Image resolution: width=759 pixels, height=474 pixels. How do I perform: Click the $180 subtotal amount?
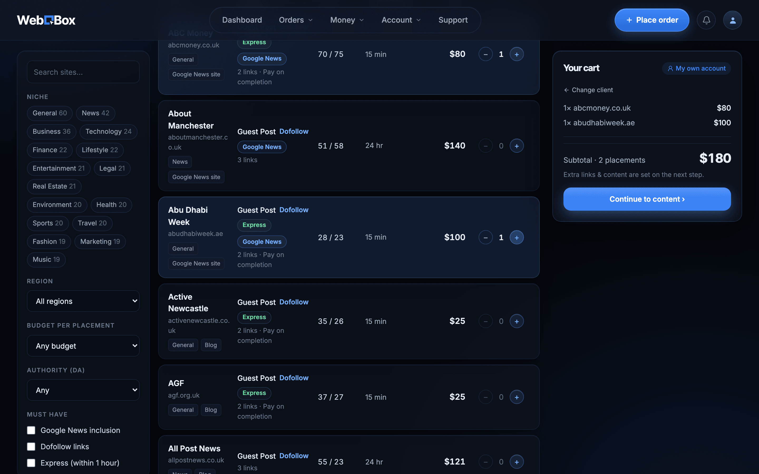715,158
